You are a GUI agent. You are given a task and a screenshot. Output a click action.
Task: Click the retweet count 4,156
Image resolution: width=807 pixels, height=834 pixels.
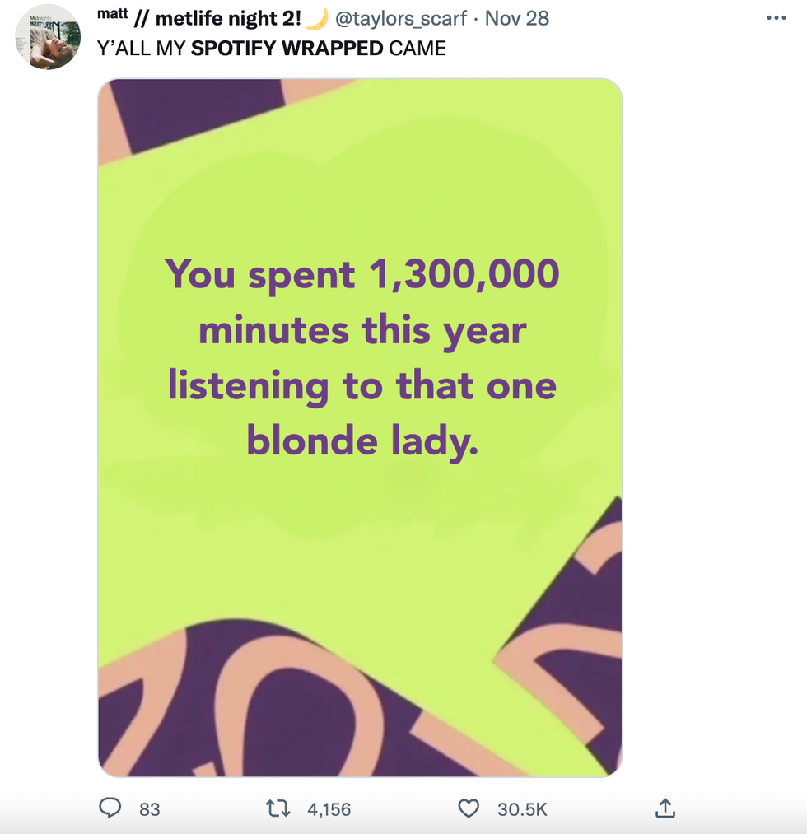(329, 810)
